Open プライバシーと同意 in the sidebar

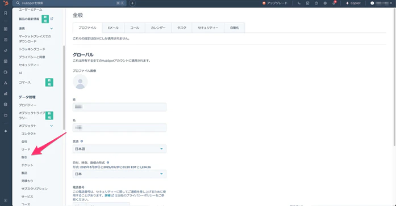click(x=32, y=57)
